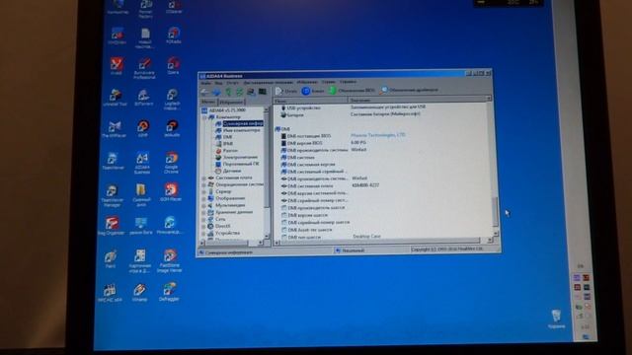Screen dimensions: 632x355
Task: Expand the Операционная система tree node
Action: coord(204,184)
